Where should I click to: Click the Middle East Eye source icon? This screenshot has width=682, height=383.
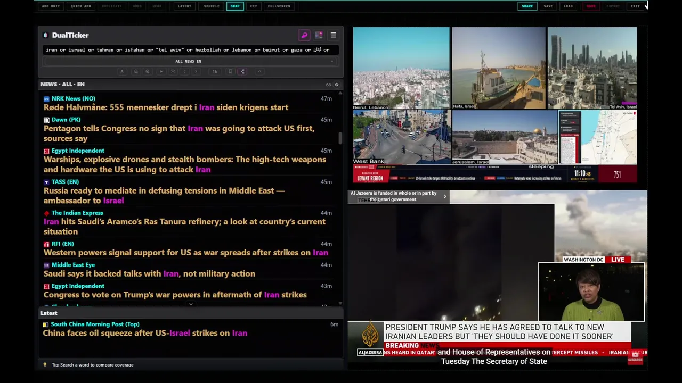[46, 265]
